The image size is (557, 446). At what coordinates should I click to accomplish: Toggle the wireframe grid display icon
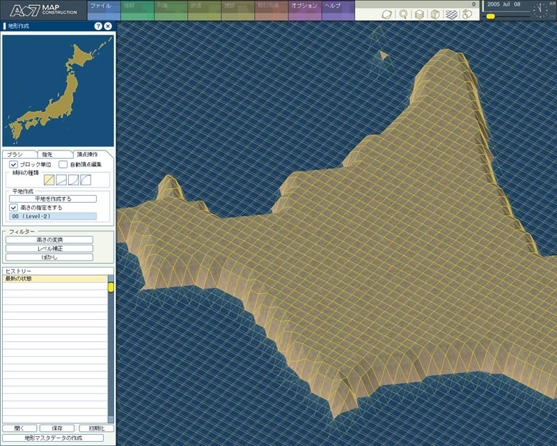coord(451,14)
